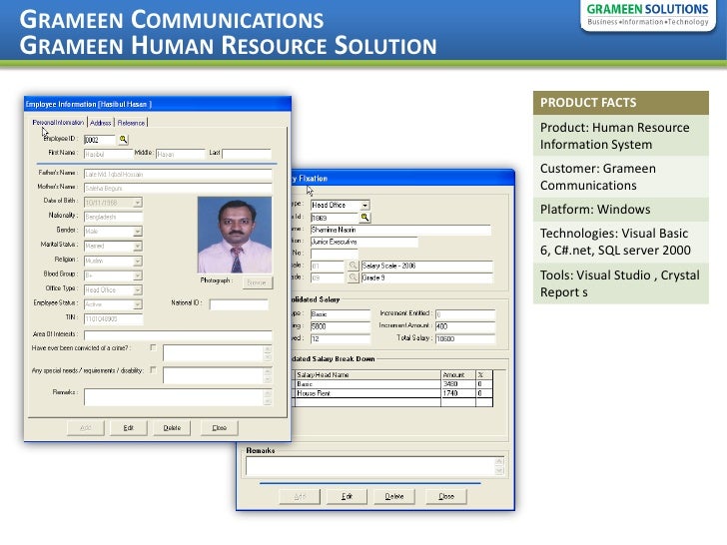727x545 pixels.
Task: Toggle the convicted of a crime checkbox
Action: coord(153,347)
